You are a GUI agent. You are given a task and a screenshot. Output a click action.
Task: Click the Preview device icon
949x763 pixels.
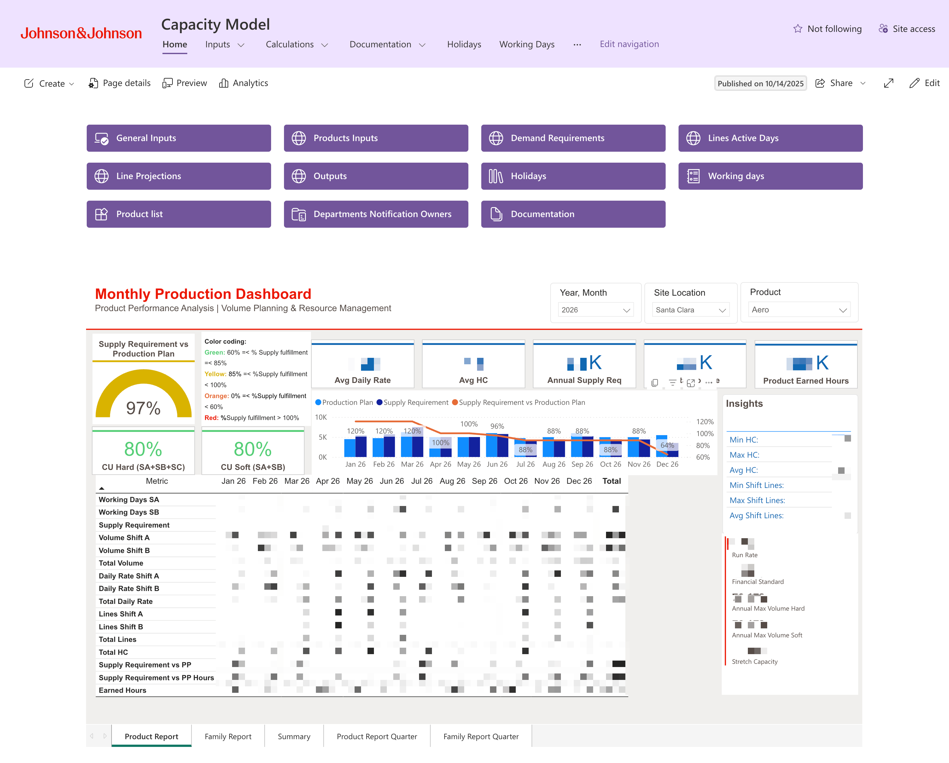point(167,83)
